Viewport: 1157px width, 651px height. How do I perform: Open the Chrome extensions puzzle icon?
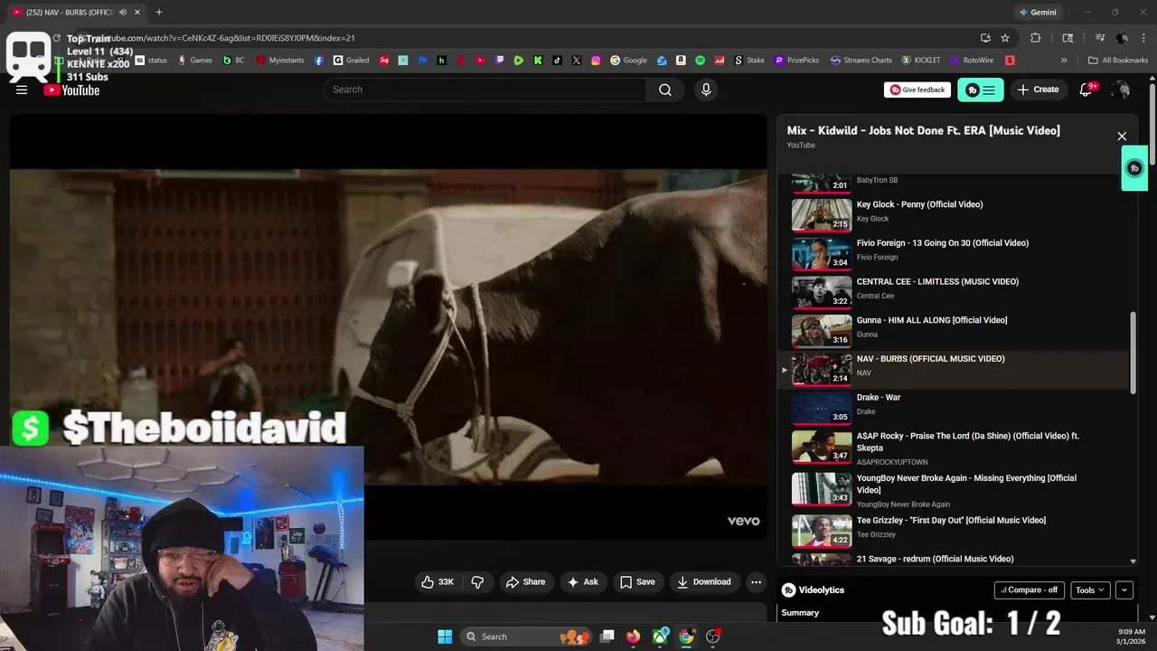pos(1036,38)
